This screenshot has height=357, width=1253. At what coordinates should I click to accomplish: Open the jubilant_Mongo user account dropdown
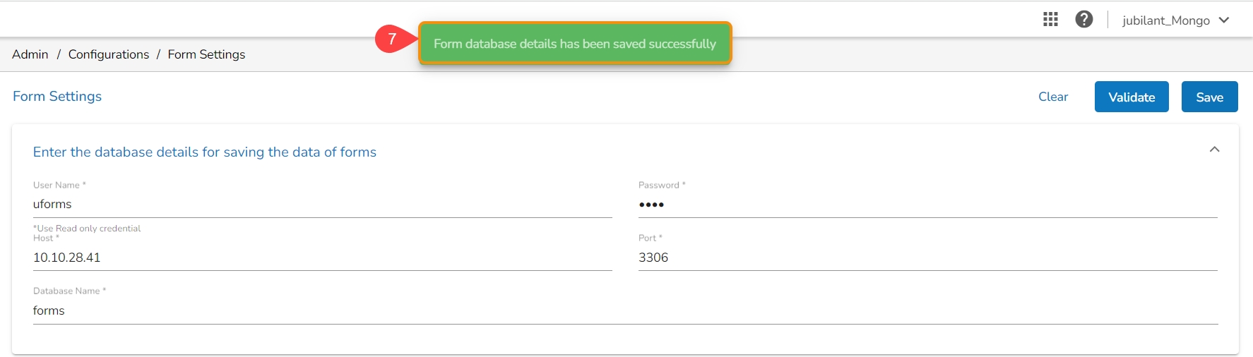point(1176,20)
